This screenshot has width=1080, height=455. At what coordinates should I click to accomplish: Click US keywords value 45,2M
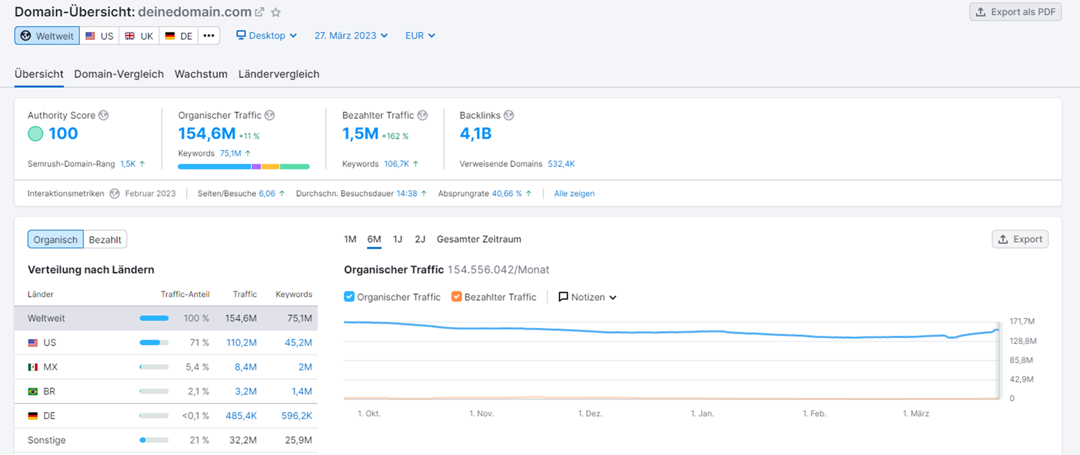(298, 343)
